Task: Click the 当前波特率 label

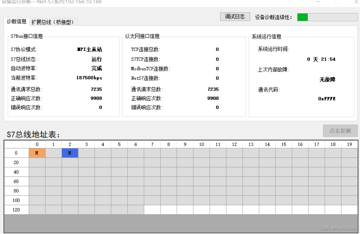Action: [24, 78]
